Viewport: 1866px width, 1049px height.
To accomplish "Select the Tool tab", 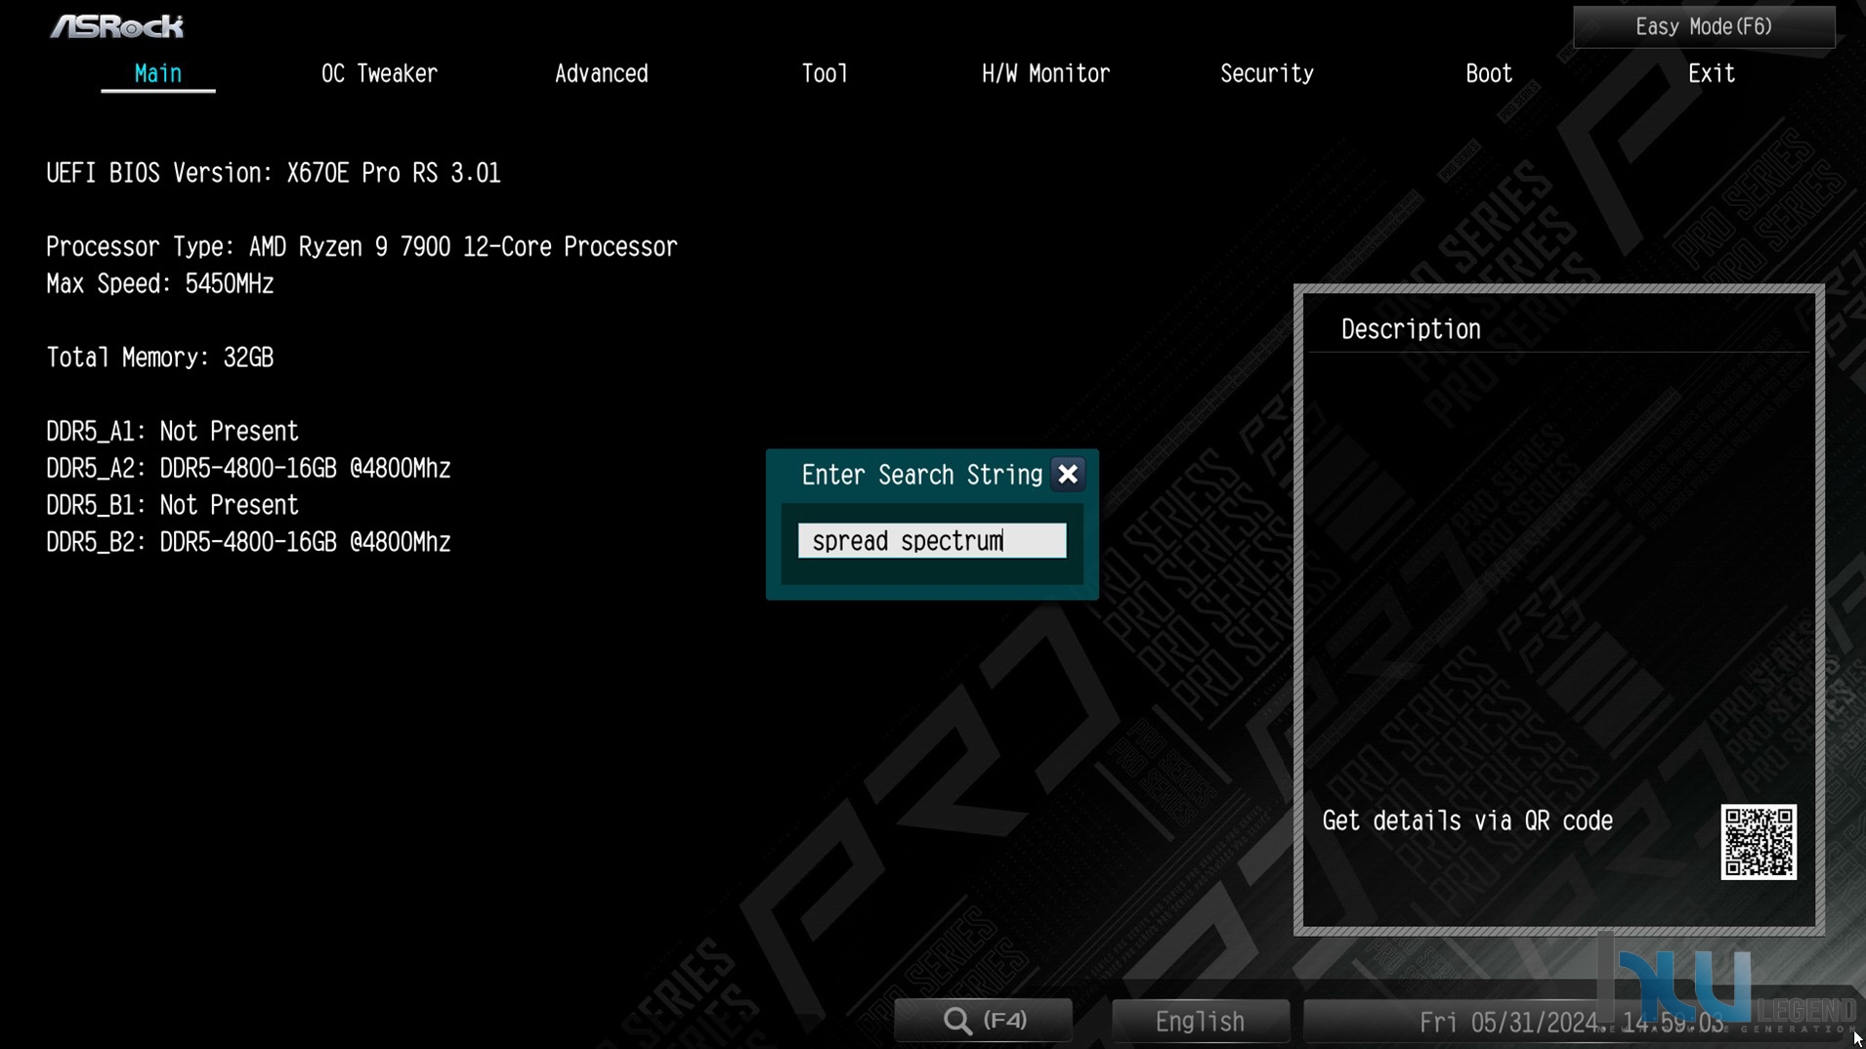I will (x=825, y=73).
